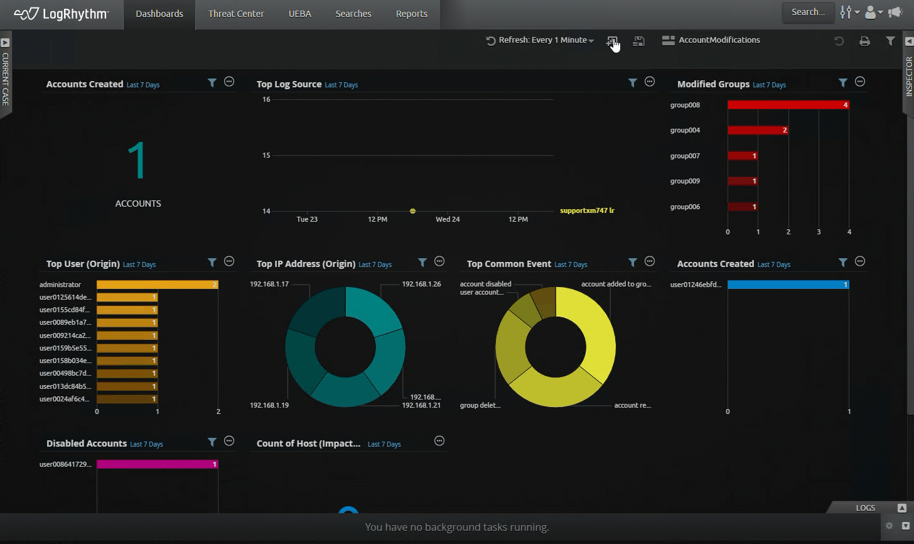914x544 pixels.
Task: Toggle the filter on Top User (Origin) widget
Action: [x=212, y=262]
